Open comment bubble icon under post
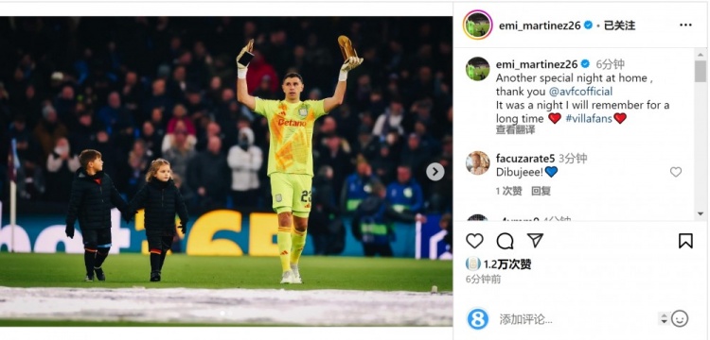Screen dimensions: 710x340 click(505, 241)
